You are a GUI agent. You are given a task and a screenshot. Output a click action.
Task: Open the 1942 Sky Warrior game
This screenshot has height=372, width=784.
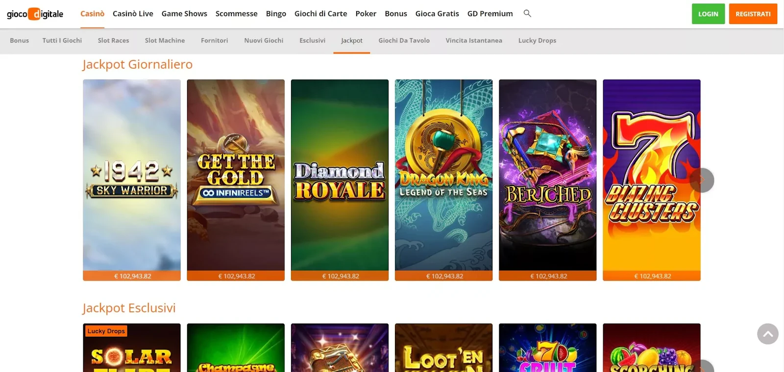tap(132, 180)
